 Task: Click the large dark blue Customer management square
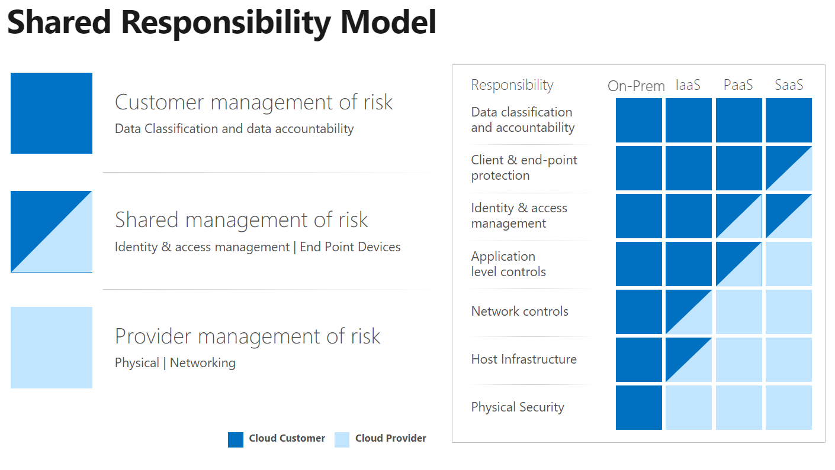[x=52, y=113]
